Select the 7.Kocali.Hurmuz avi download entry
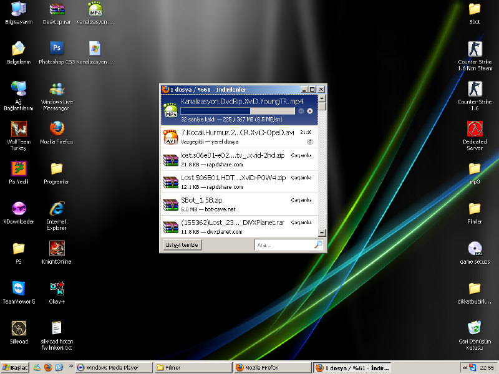The width and height of the screenshot is (499, 374). click(240, 137)
